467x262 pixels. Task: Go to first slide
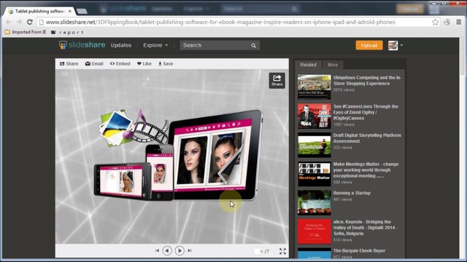click(x=157, y=250)
